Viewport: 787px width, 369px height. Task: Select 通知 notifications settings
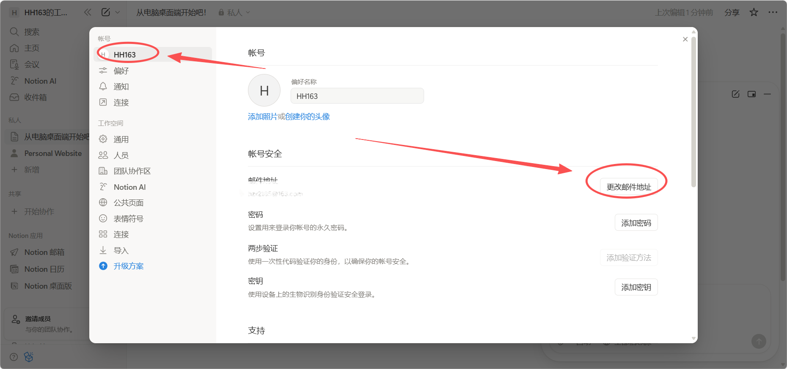tap(121, 87)
